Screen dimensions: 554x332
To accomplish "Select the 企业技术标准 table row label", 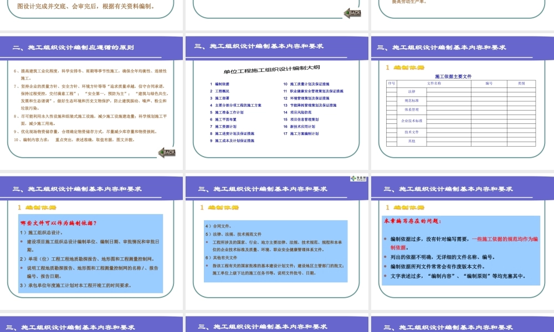I will (412, 121).
